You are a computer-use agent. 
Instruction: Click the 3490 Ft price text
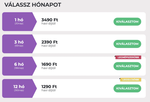pos(50,20)
